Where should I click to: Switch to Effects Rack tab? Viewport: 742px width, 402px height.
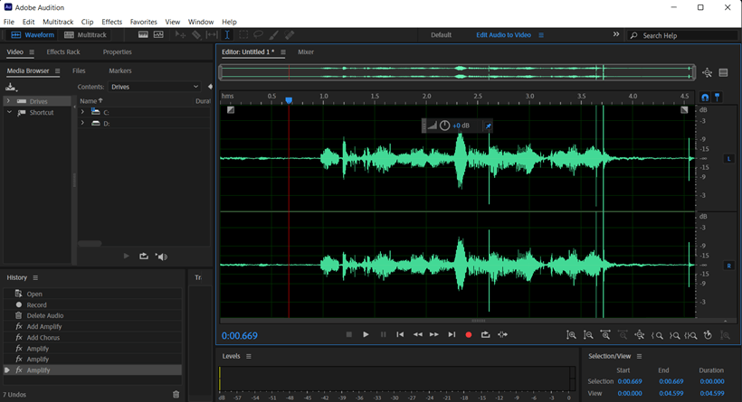point(63,52)
